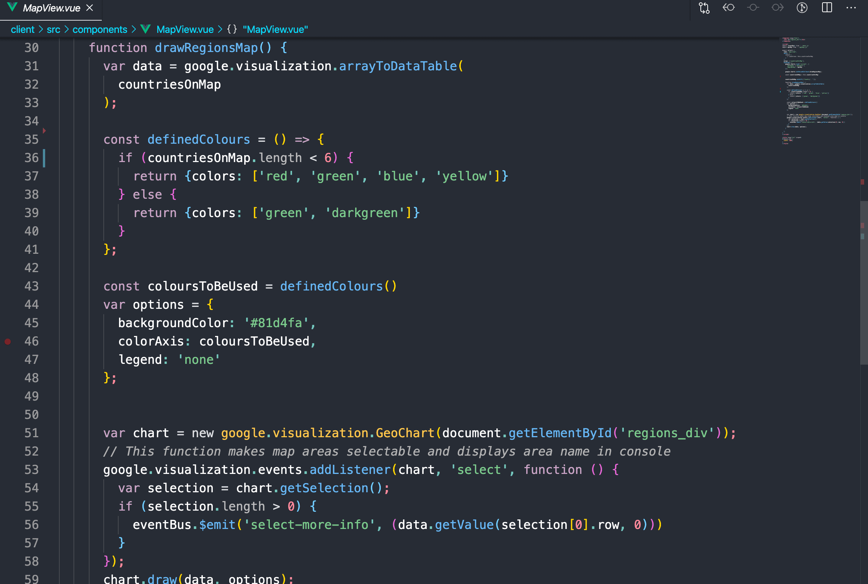This screenshot has width=868, height=584.
Task: Click the '#81d4fa' color value
Action: click(276, 323)
